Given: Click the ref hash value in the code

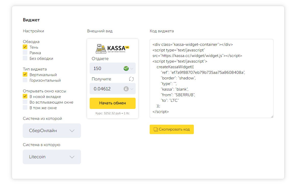Looking at the screenshot, I should (208, 73).
